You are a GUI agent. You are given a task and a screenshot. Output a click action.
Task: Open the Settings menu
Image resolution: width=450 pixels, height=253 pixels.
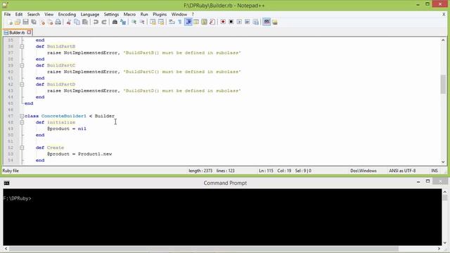(111, 14)
